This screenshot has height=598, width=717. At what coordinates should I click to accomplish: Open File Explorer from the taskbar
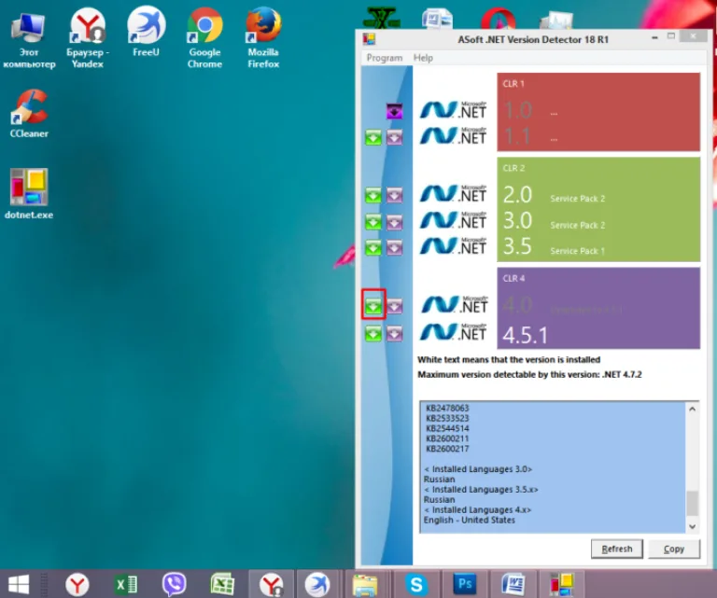point(365,585)
